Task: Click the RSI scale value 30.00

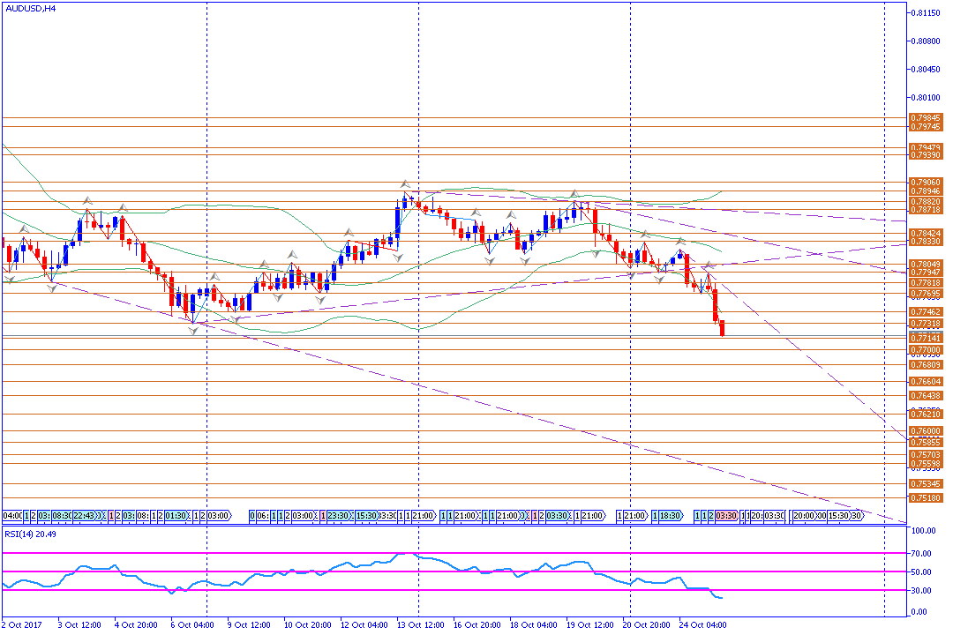Action: coord(922,591)
